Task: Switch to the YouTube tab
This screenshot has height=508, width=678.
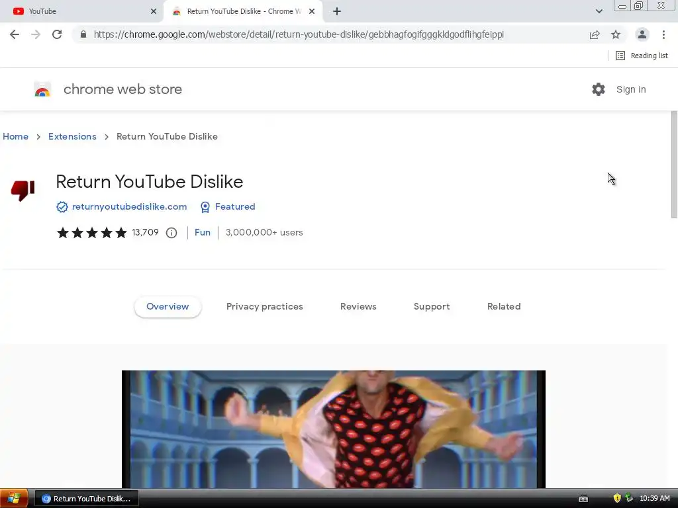Action: tap(82, 11)
